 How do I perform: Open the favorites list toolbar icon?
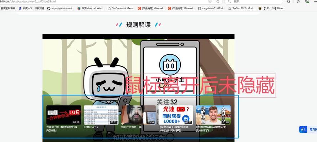298,1
